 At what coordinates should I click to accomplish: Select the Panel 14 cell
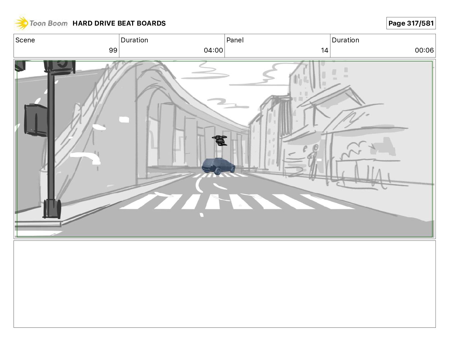pos(277,46)
